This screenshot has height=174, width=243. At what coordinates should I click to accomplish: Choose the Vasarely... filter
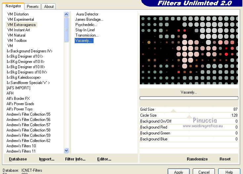tap(84, 41)
